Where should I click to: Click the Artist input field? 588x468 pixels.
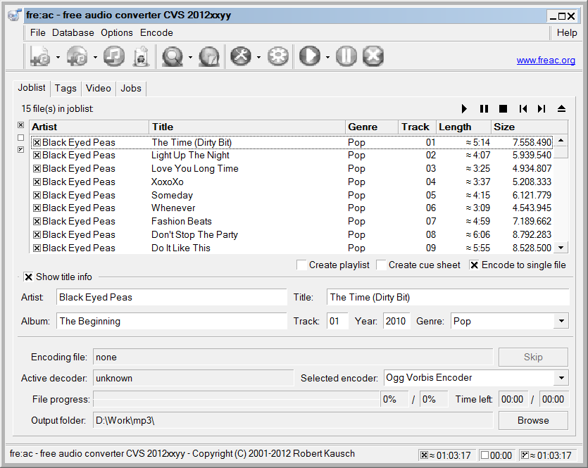172,297
